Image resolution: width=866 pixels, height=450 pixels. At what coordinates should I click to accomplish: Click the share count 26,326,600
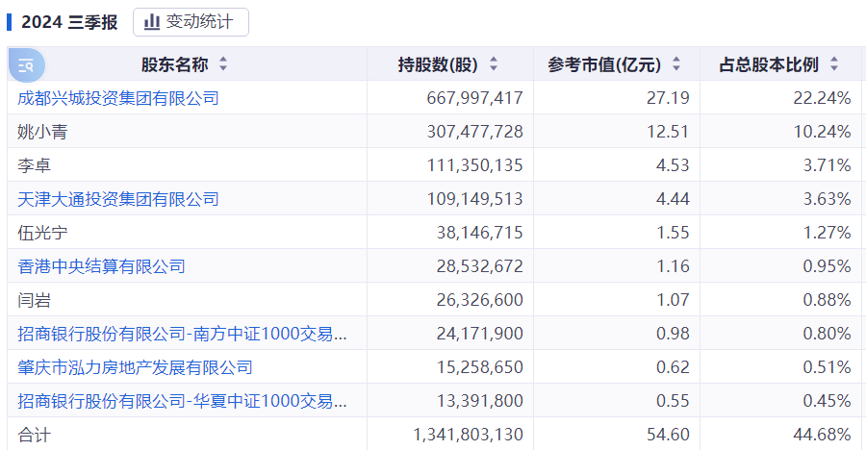[480, 300]
